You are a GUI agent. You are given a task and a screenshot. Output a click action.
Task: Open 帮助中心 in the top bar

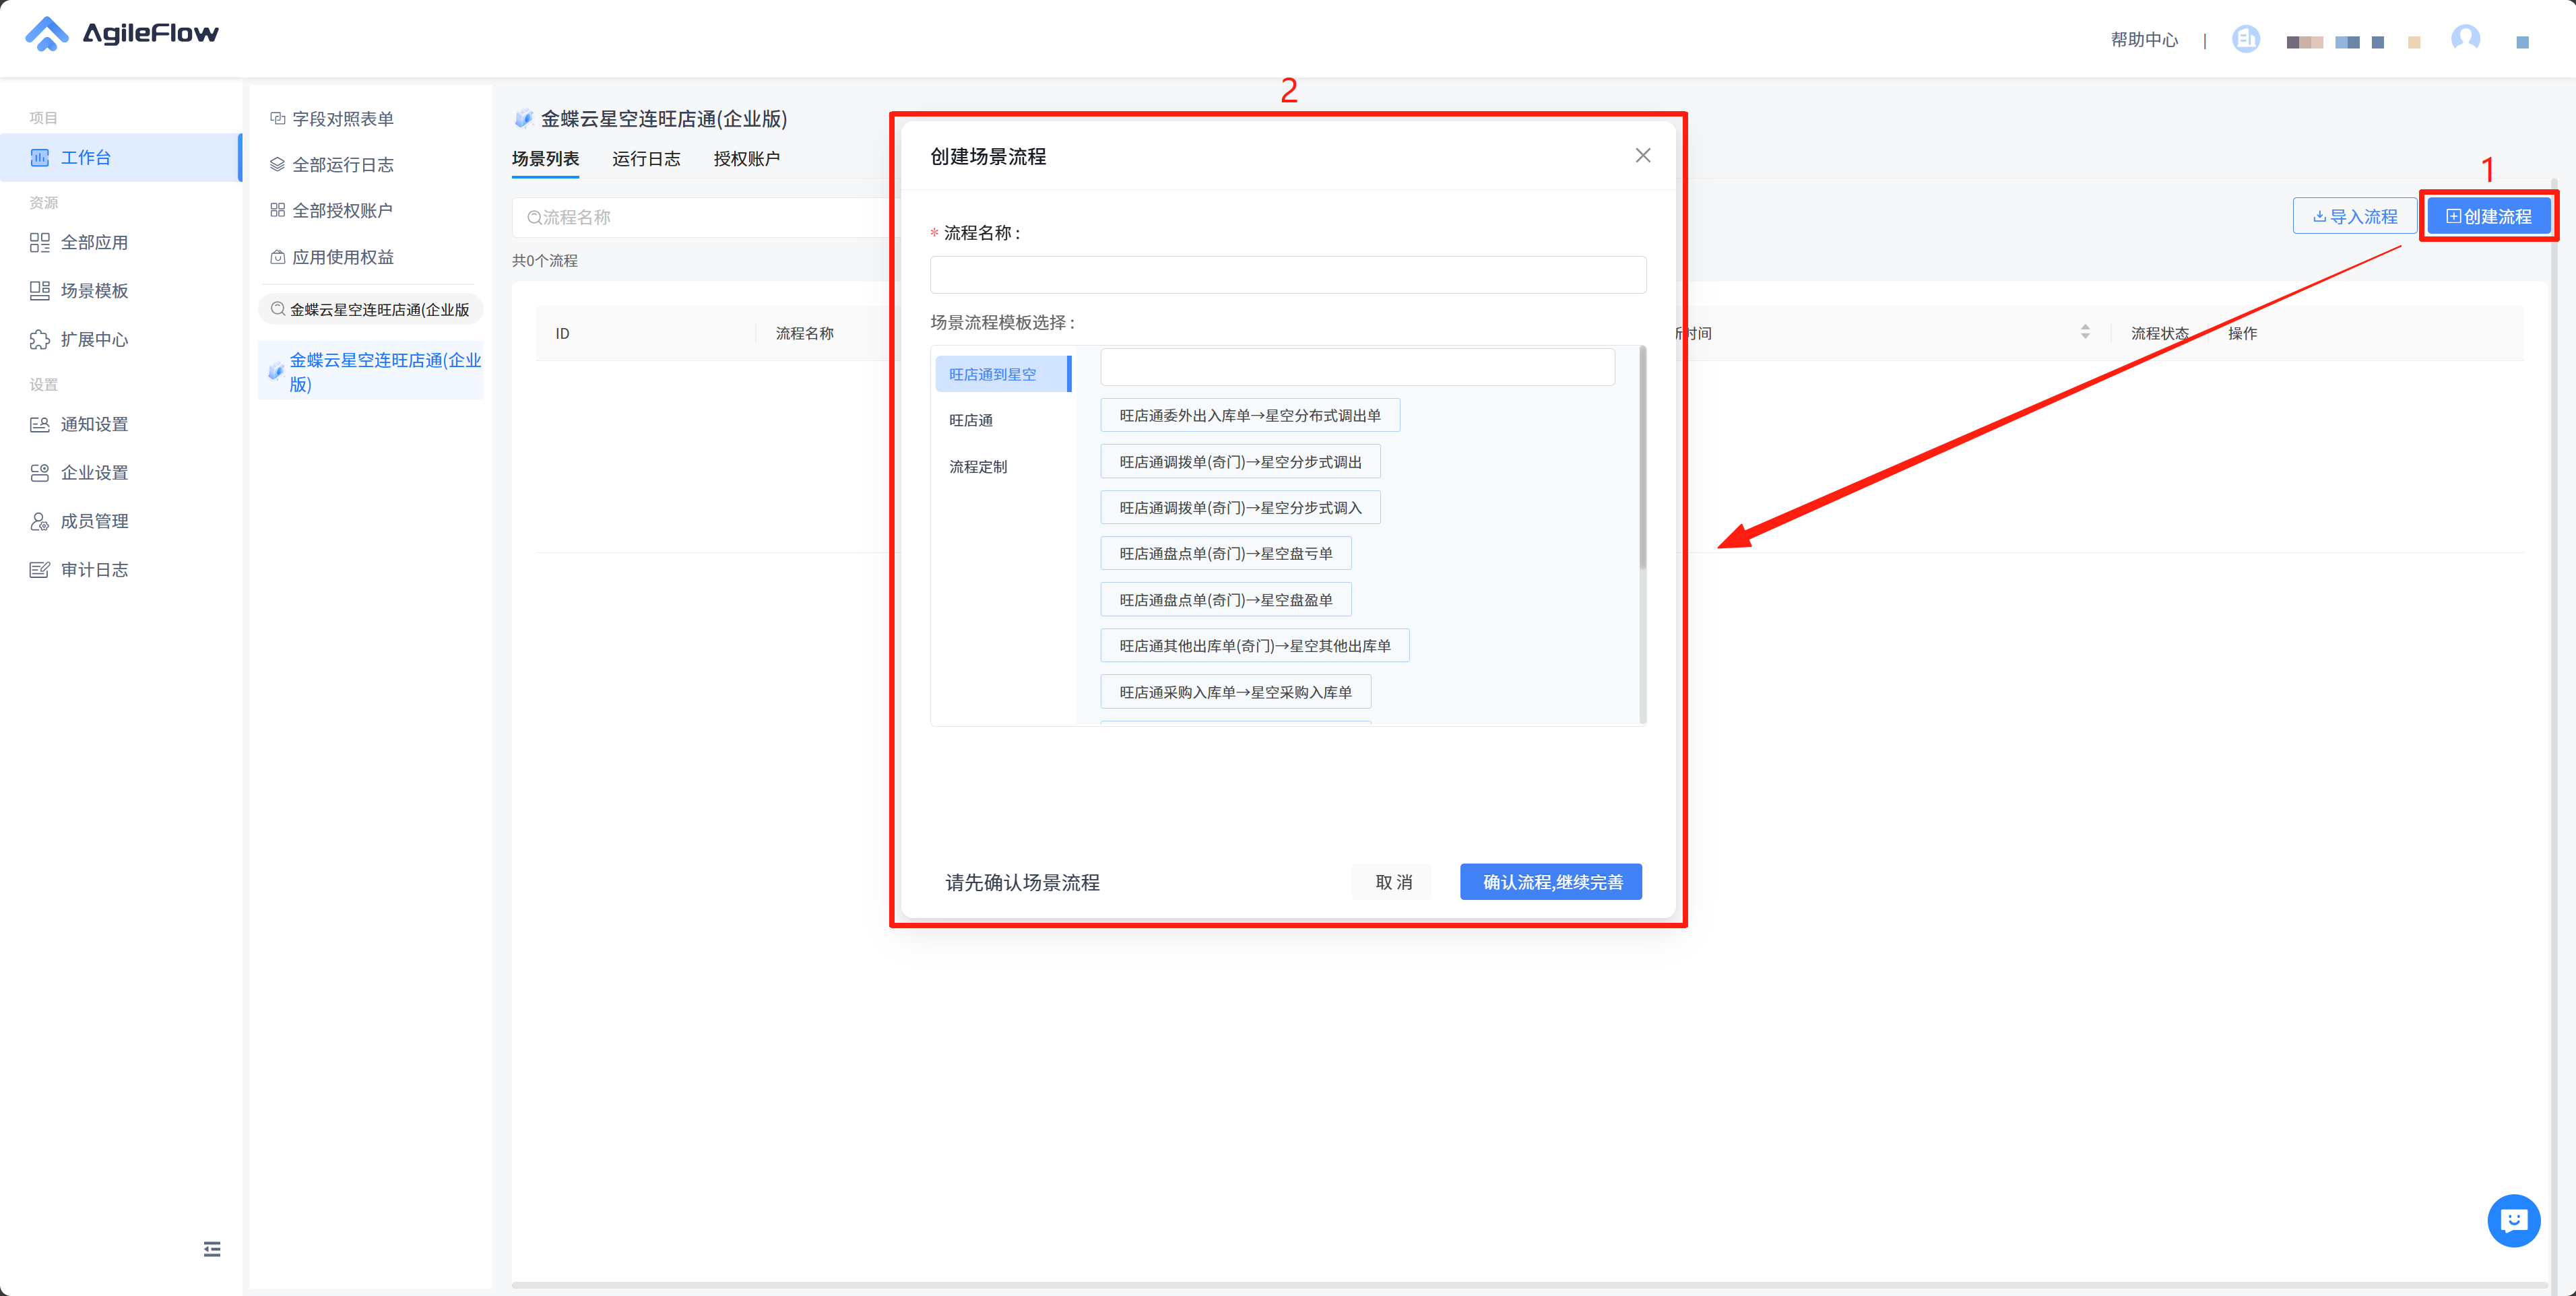(x=2144, y=39)
